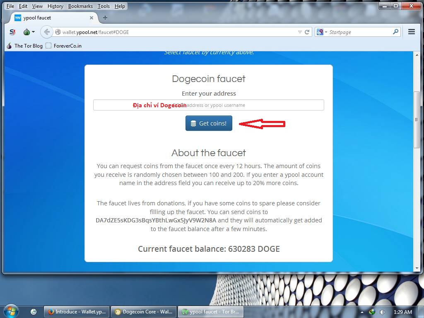Open the View menu
The width and height of the screenshot is (424, 318).
click(37, 6)
